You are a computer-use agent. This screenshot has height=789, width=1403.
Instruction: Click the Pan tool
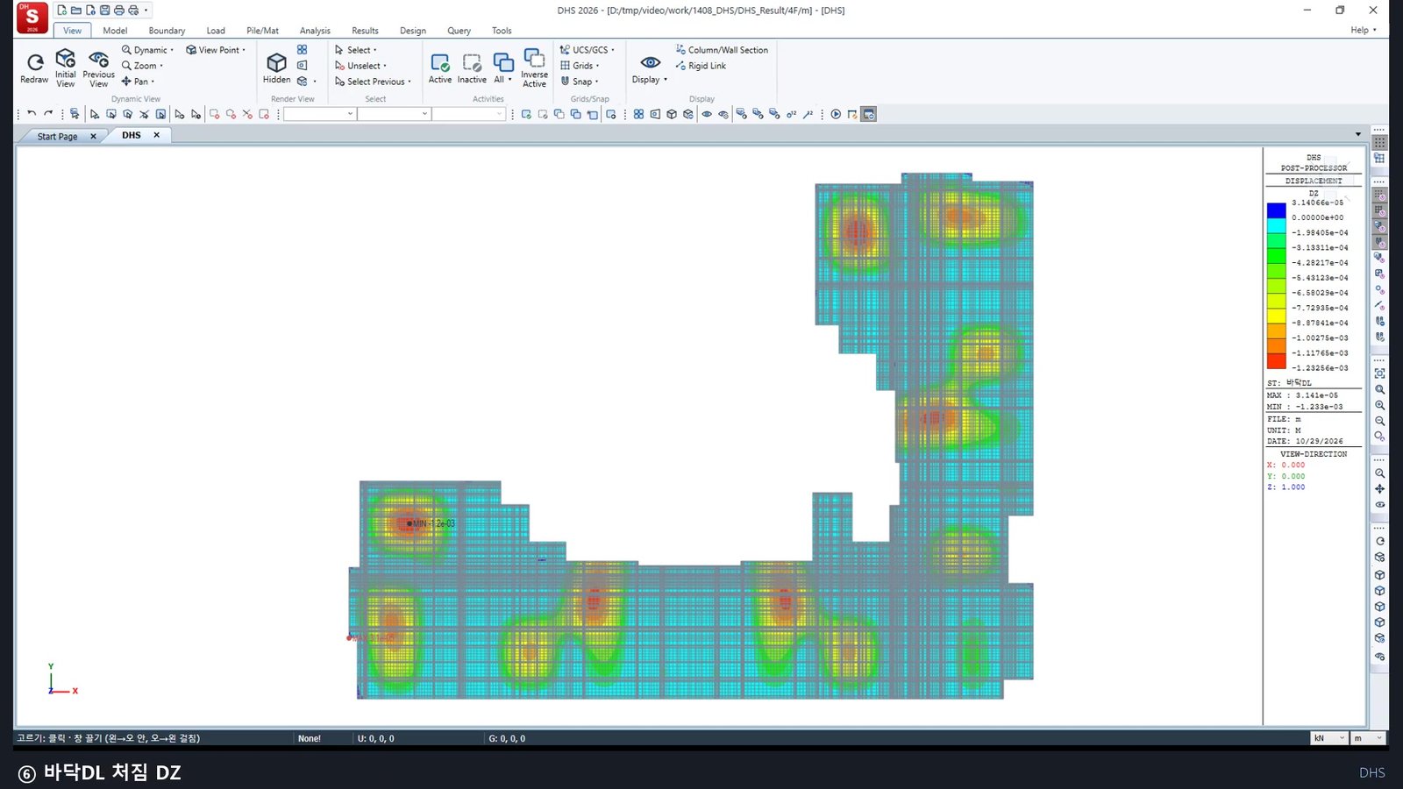[138, 82]
